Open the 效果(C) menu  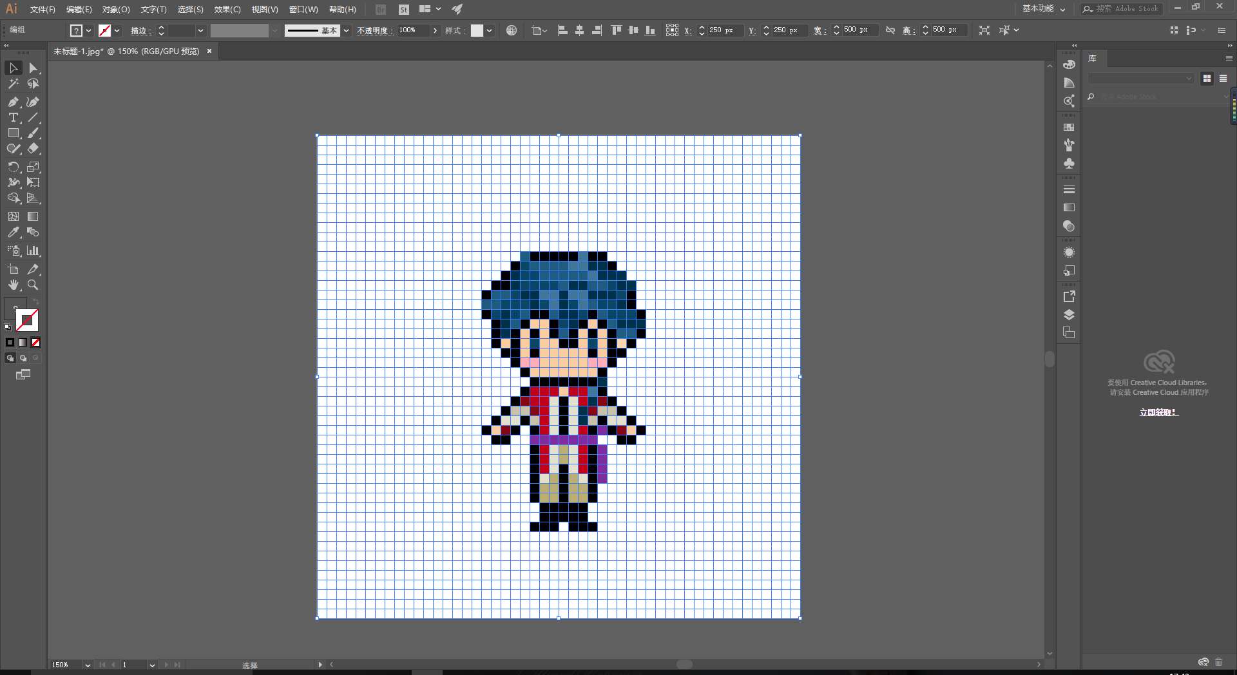tap(227, 10)
